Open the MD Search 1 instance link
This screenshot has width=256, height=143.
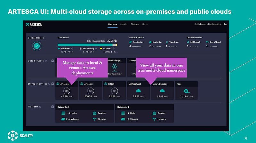[x=192, y=46]
